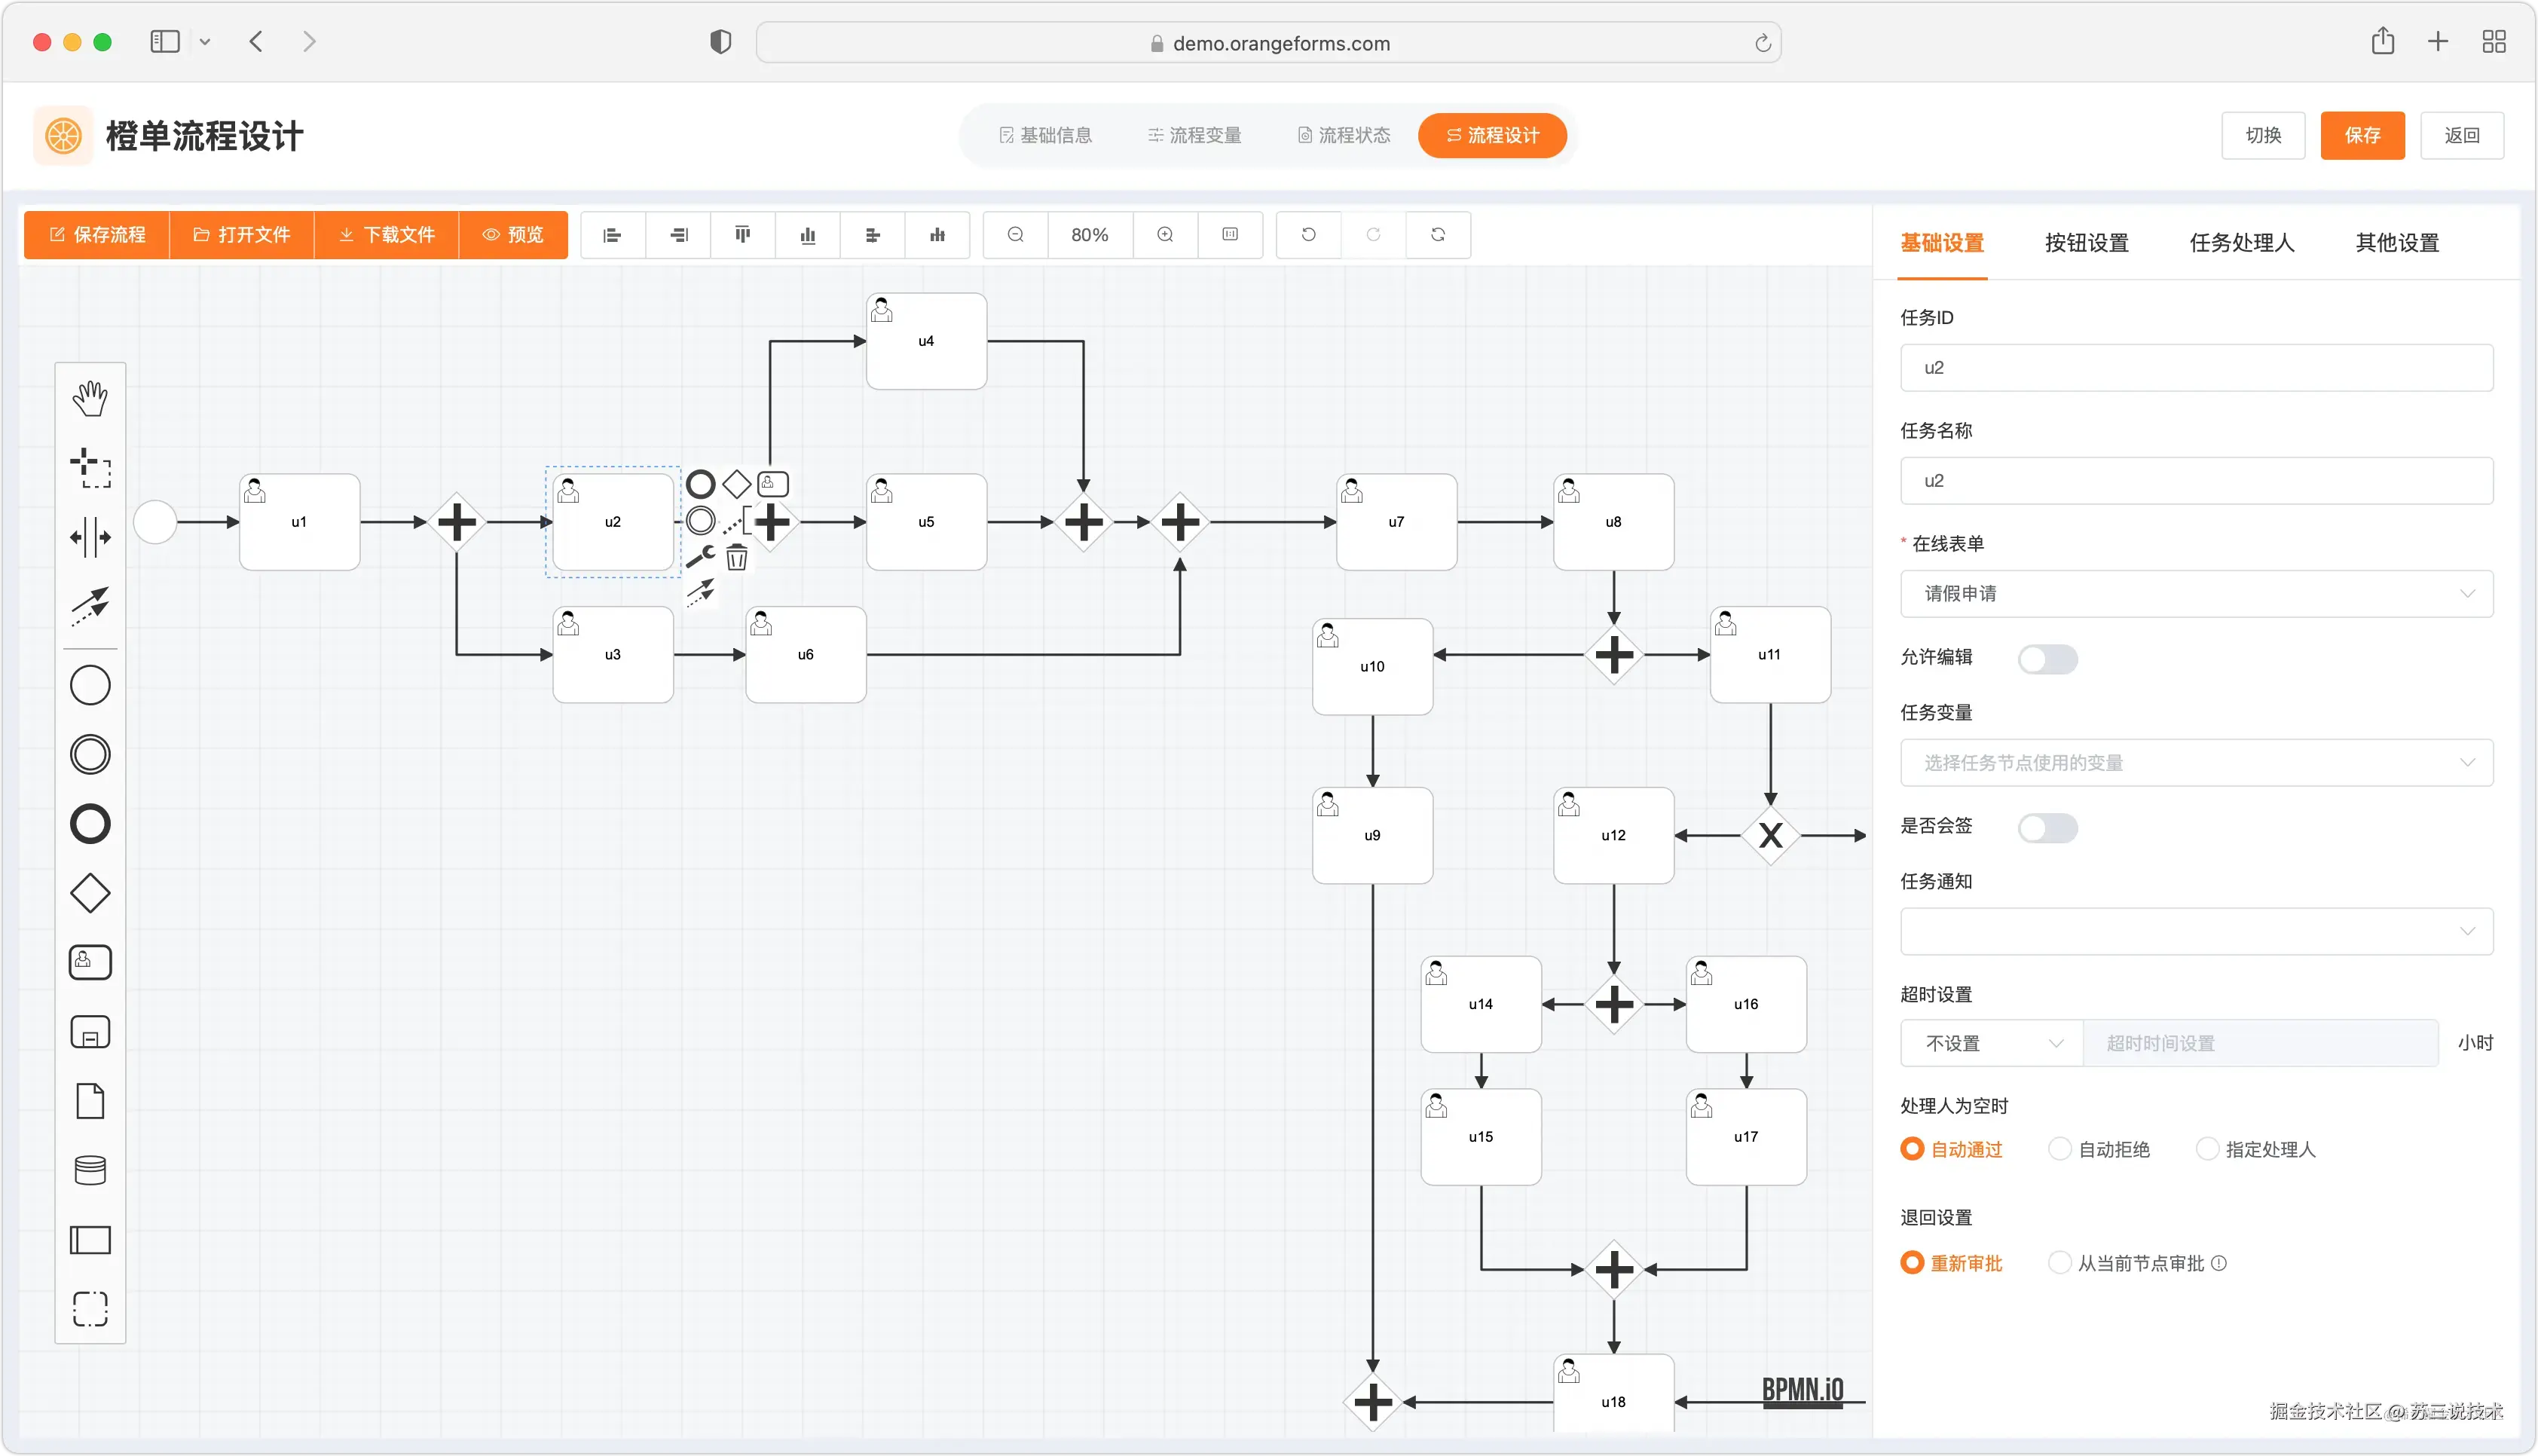Choose 从当前节点审批 radio option
2538x1456 pixels.
[x=2060, y=1263]
